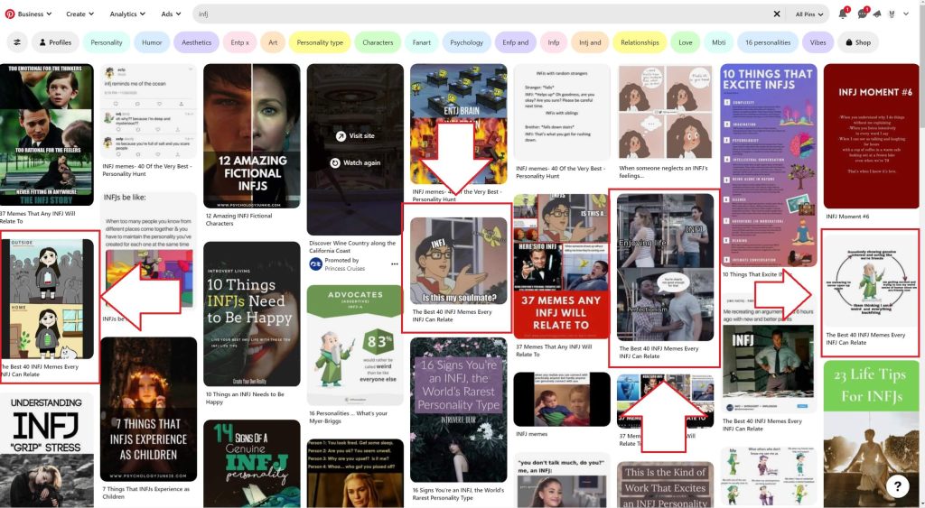
Task: Click the Profiles filter button
Action: (x=55, y=42)
